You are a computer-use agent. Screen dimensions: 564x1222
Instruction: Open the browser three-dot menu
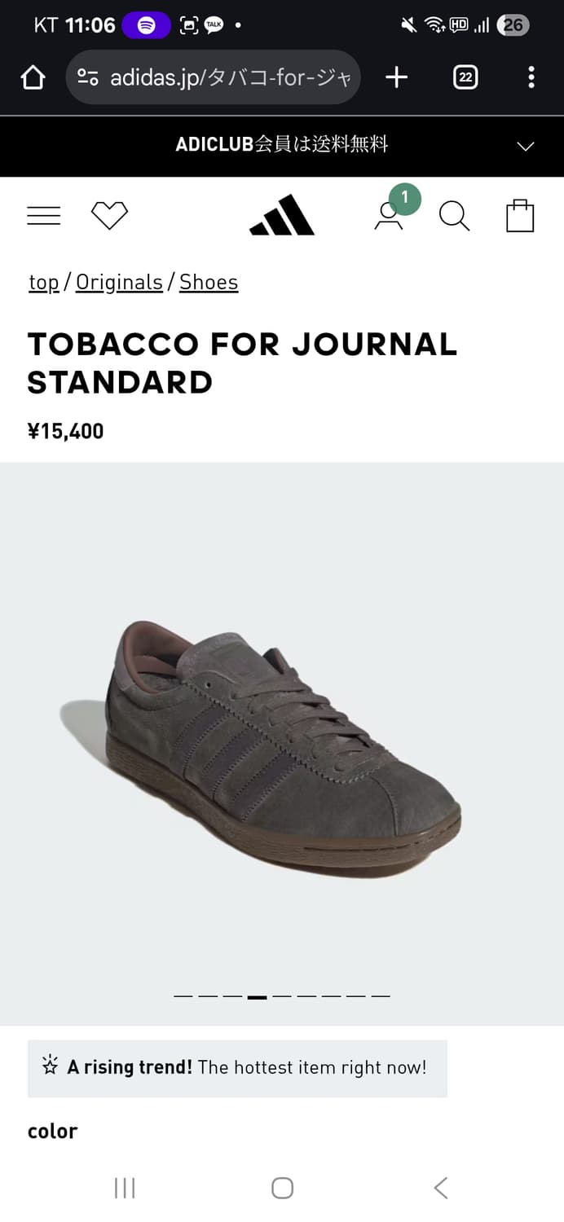click(x=531, y=77)
